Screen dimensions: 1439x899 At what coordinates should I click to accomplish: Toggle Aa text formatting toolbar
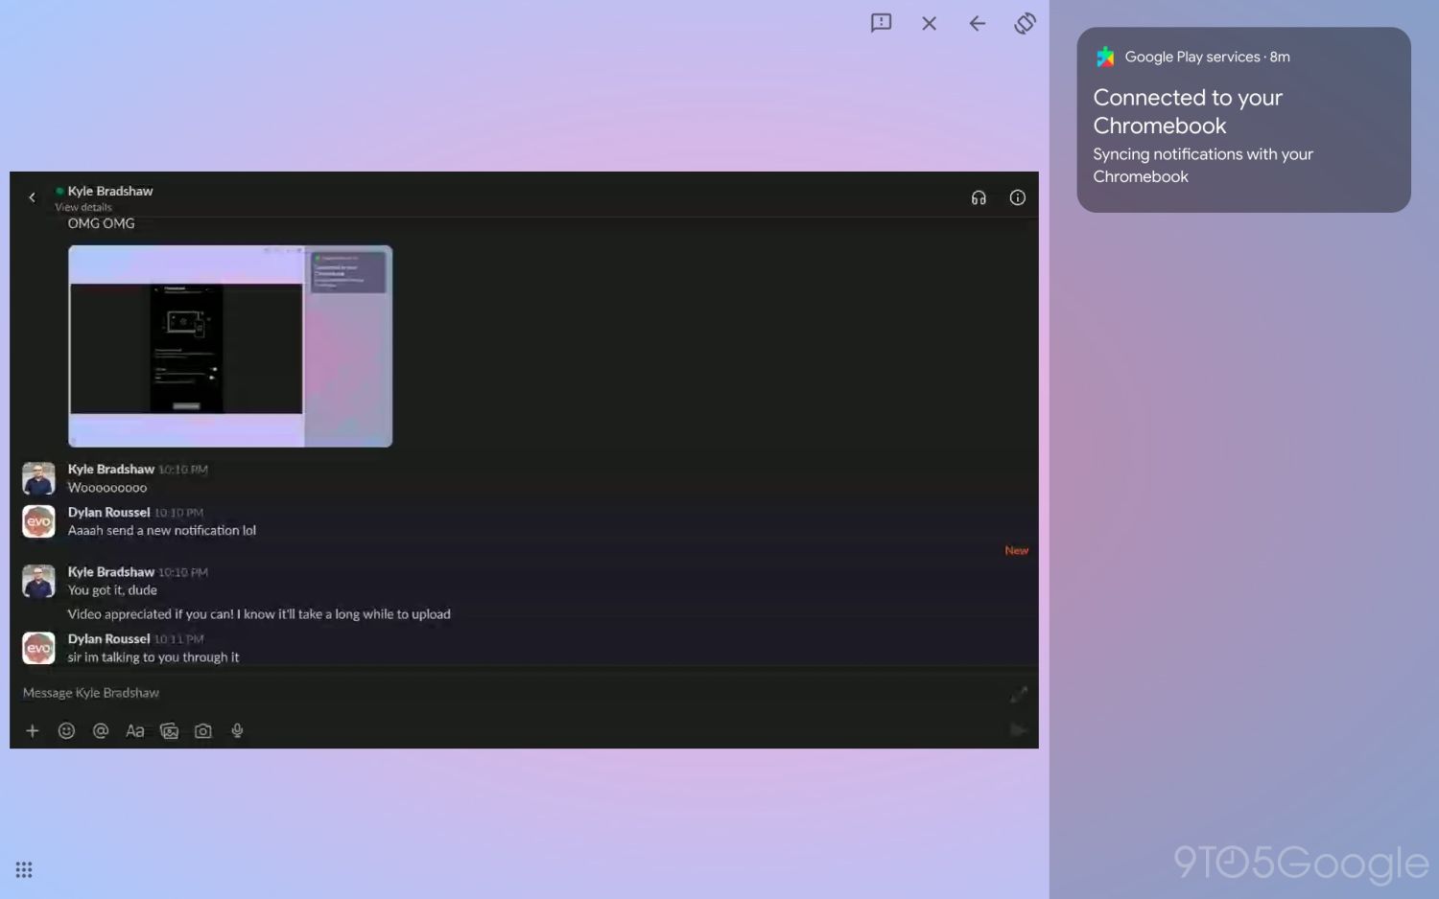[134, 731]
